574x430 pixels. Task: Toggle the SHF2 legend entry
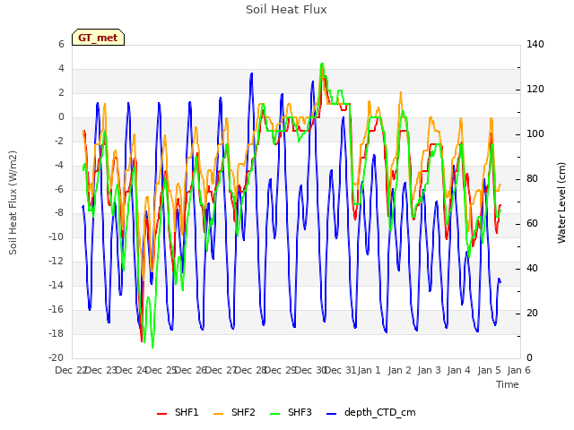[x=234, y=412]
